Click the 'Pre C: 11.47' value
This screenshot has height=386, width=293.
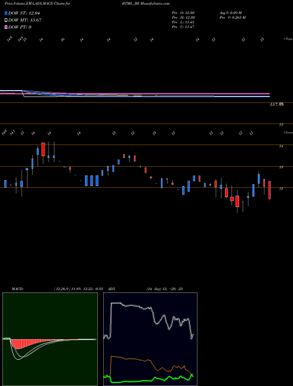(x=183, y=27)
